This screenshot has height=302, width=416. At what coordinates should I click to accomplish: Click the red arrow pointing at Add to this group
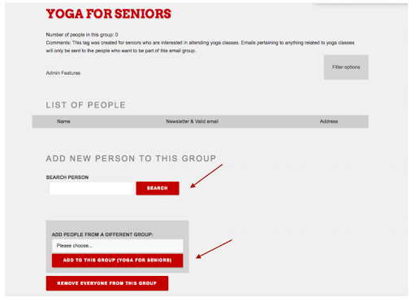click(x=214, y=249)
